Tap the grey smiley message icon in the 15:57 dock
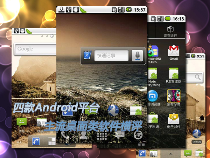This screenshot has width=210, height=158. (120, 135)
